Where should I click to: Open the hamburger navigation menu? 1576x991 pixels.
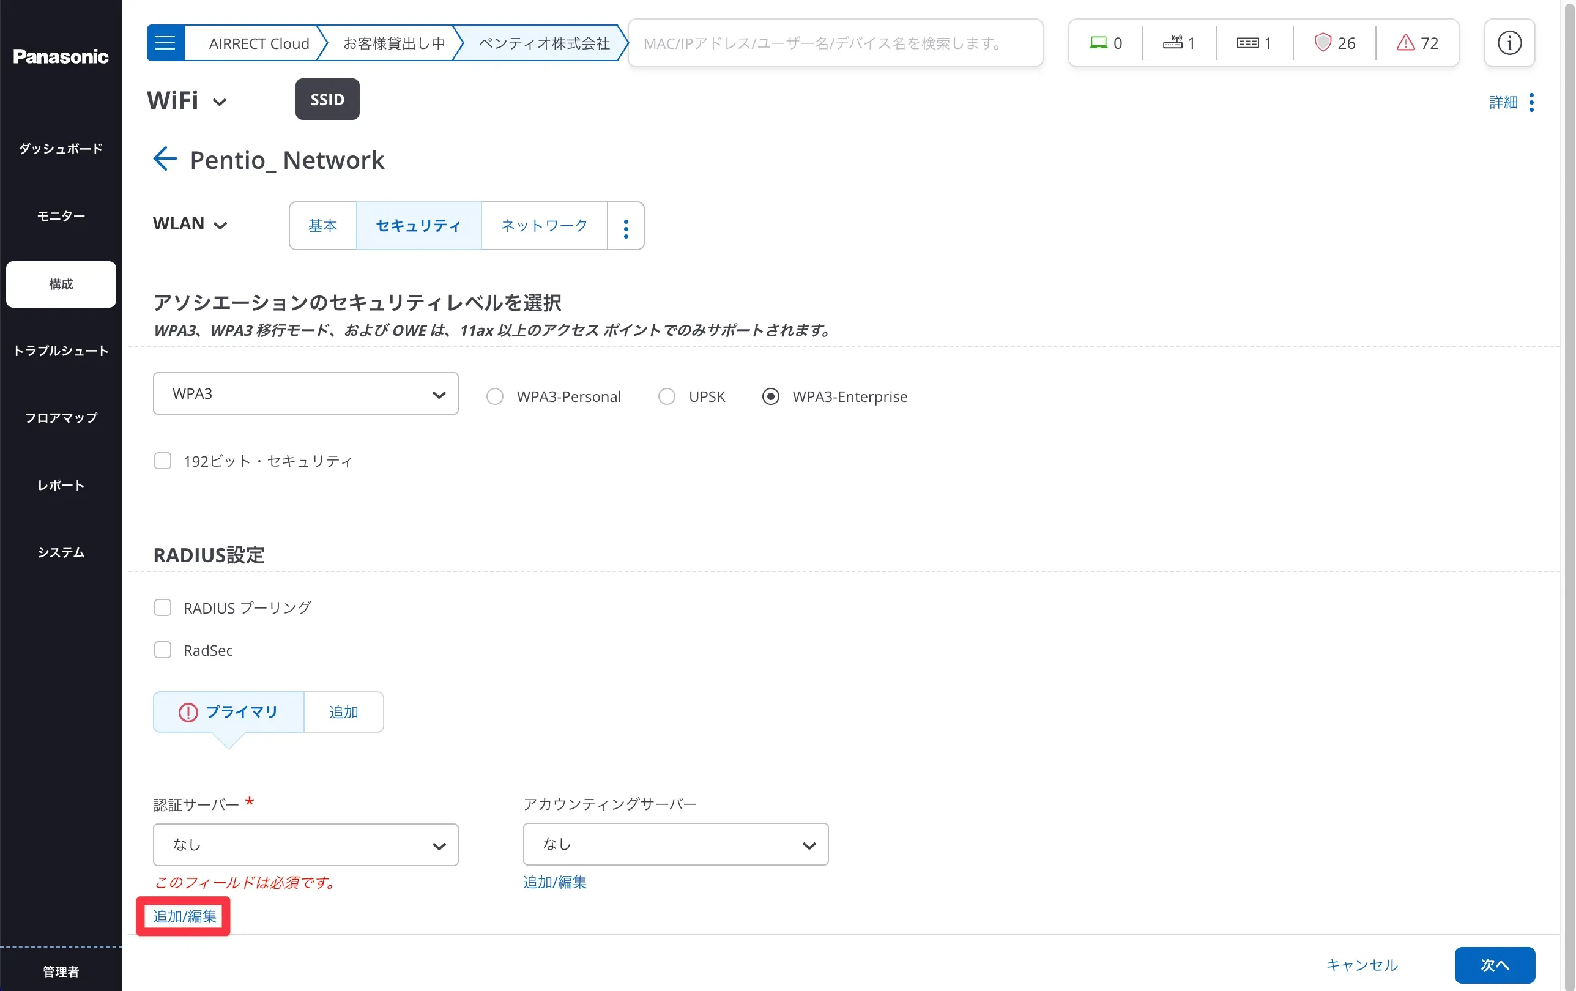coord(165,43)
